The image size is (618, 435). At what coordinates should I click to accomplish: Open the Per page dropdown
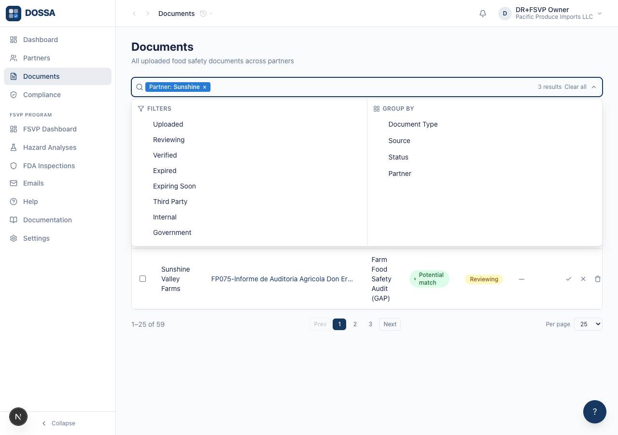(588, 324)
